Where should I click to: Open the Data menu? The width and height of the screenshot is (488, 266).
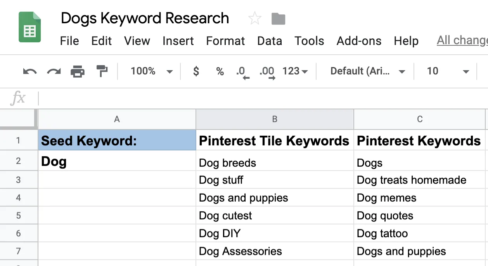tap(270, 41)
